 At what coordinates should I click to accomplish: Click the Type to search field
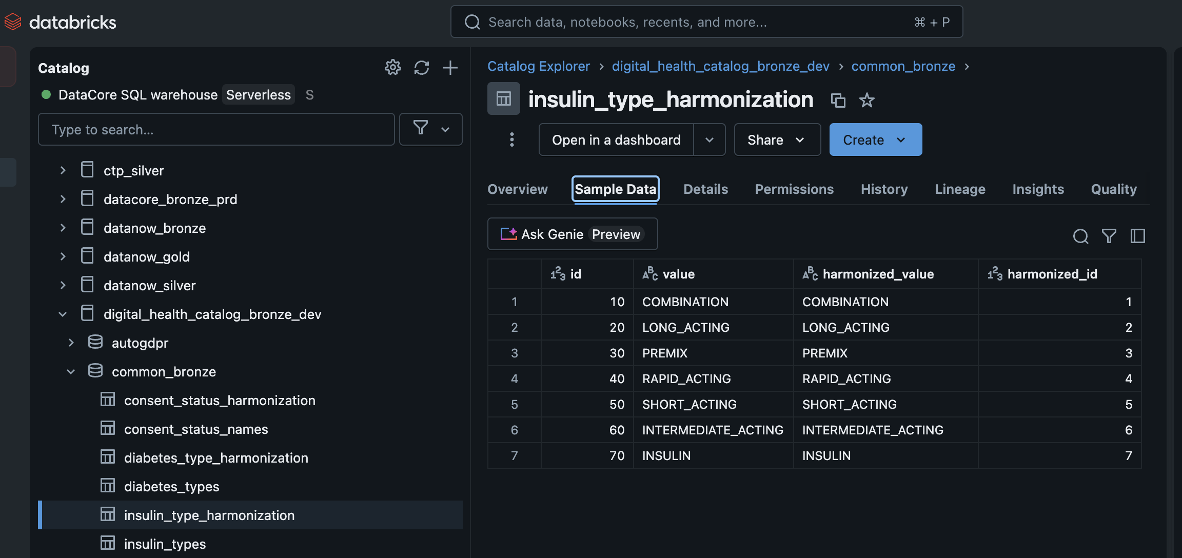pos(216,129)
